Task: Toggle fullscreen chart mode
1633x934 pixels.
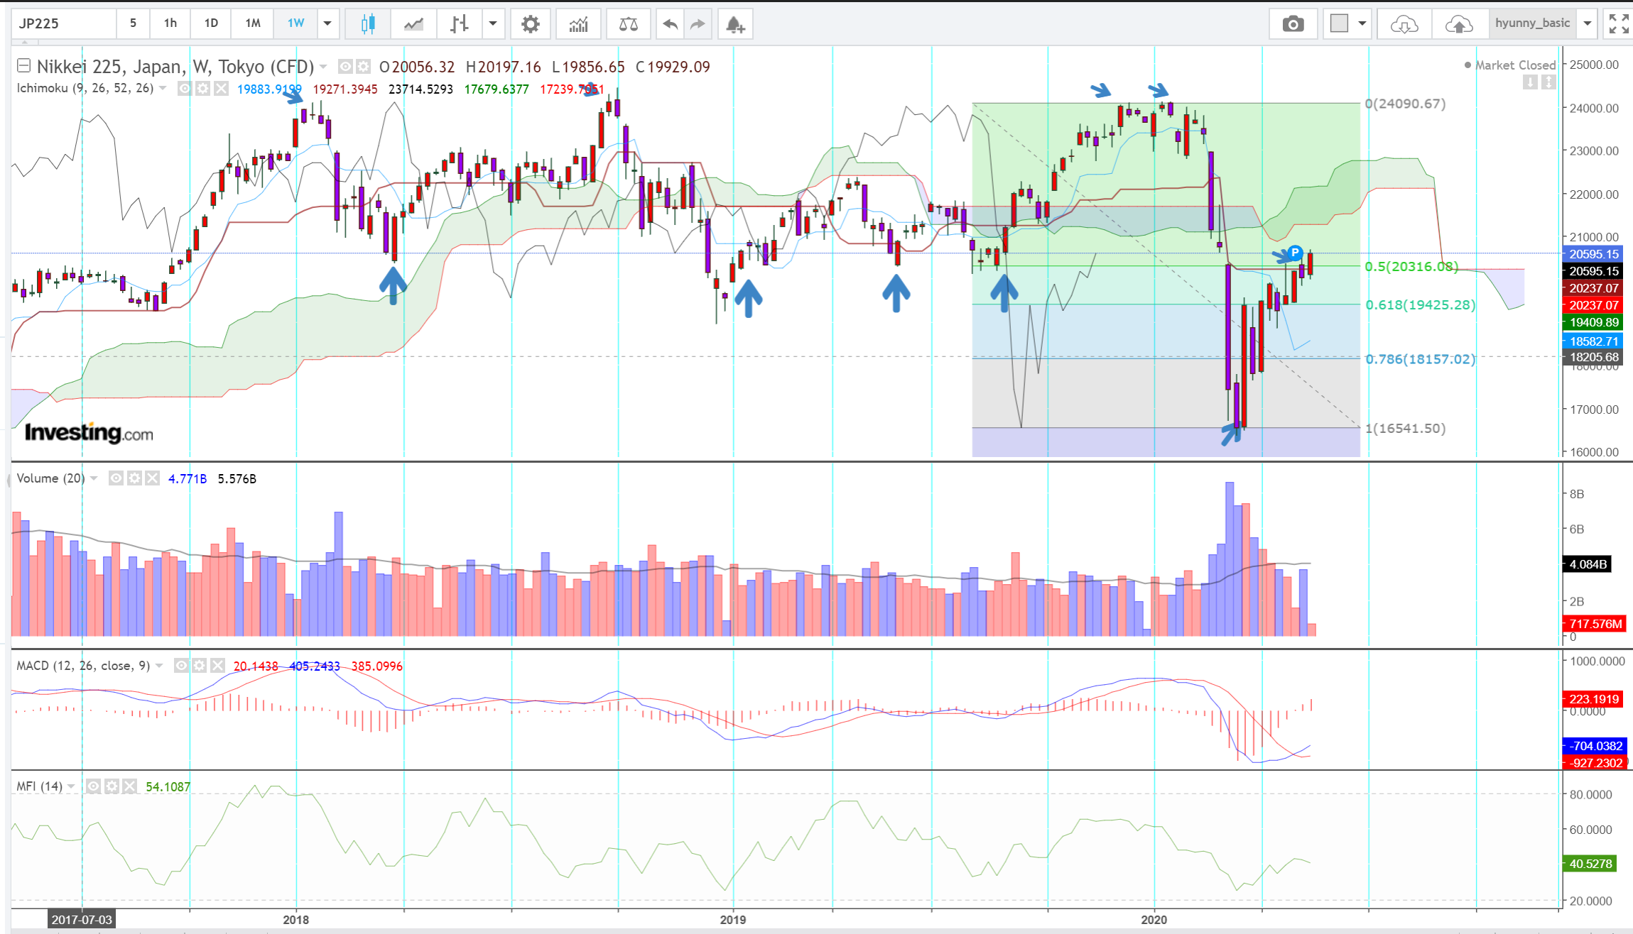Action: (x=1619, y=24)
